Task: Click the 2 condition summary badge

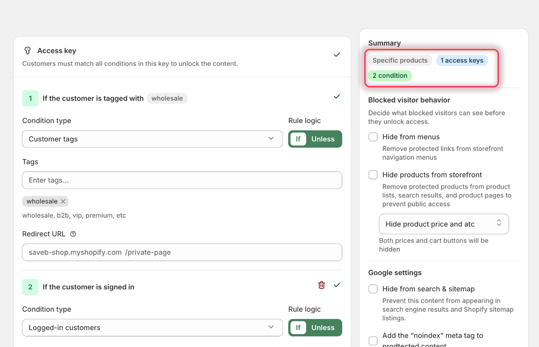Action: click(390, 76)
